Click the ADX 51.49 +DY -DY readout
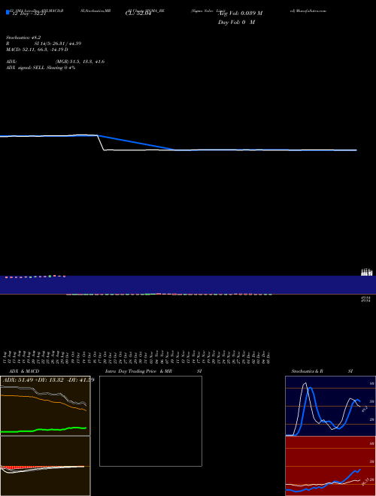 (48, 380)
